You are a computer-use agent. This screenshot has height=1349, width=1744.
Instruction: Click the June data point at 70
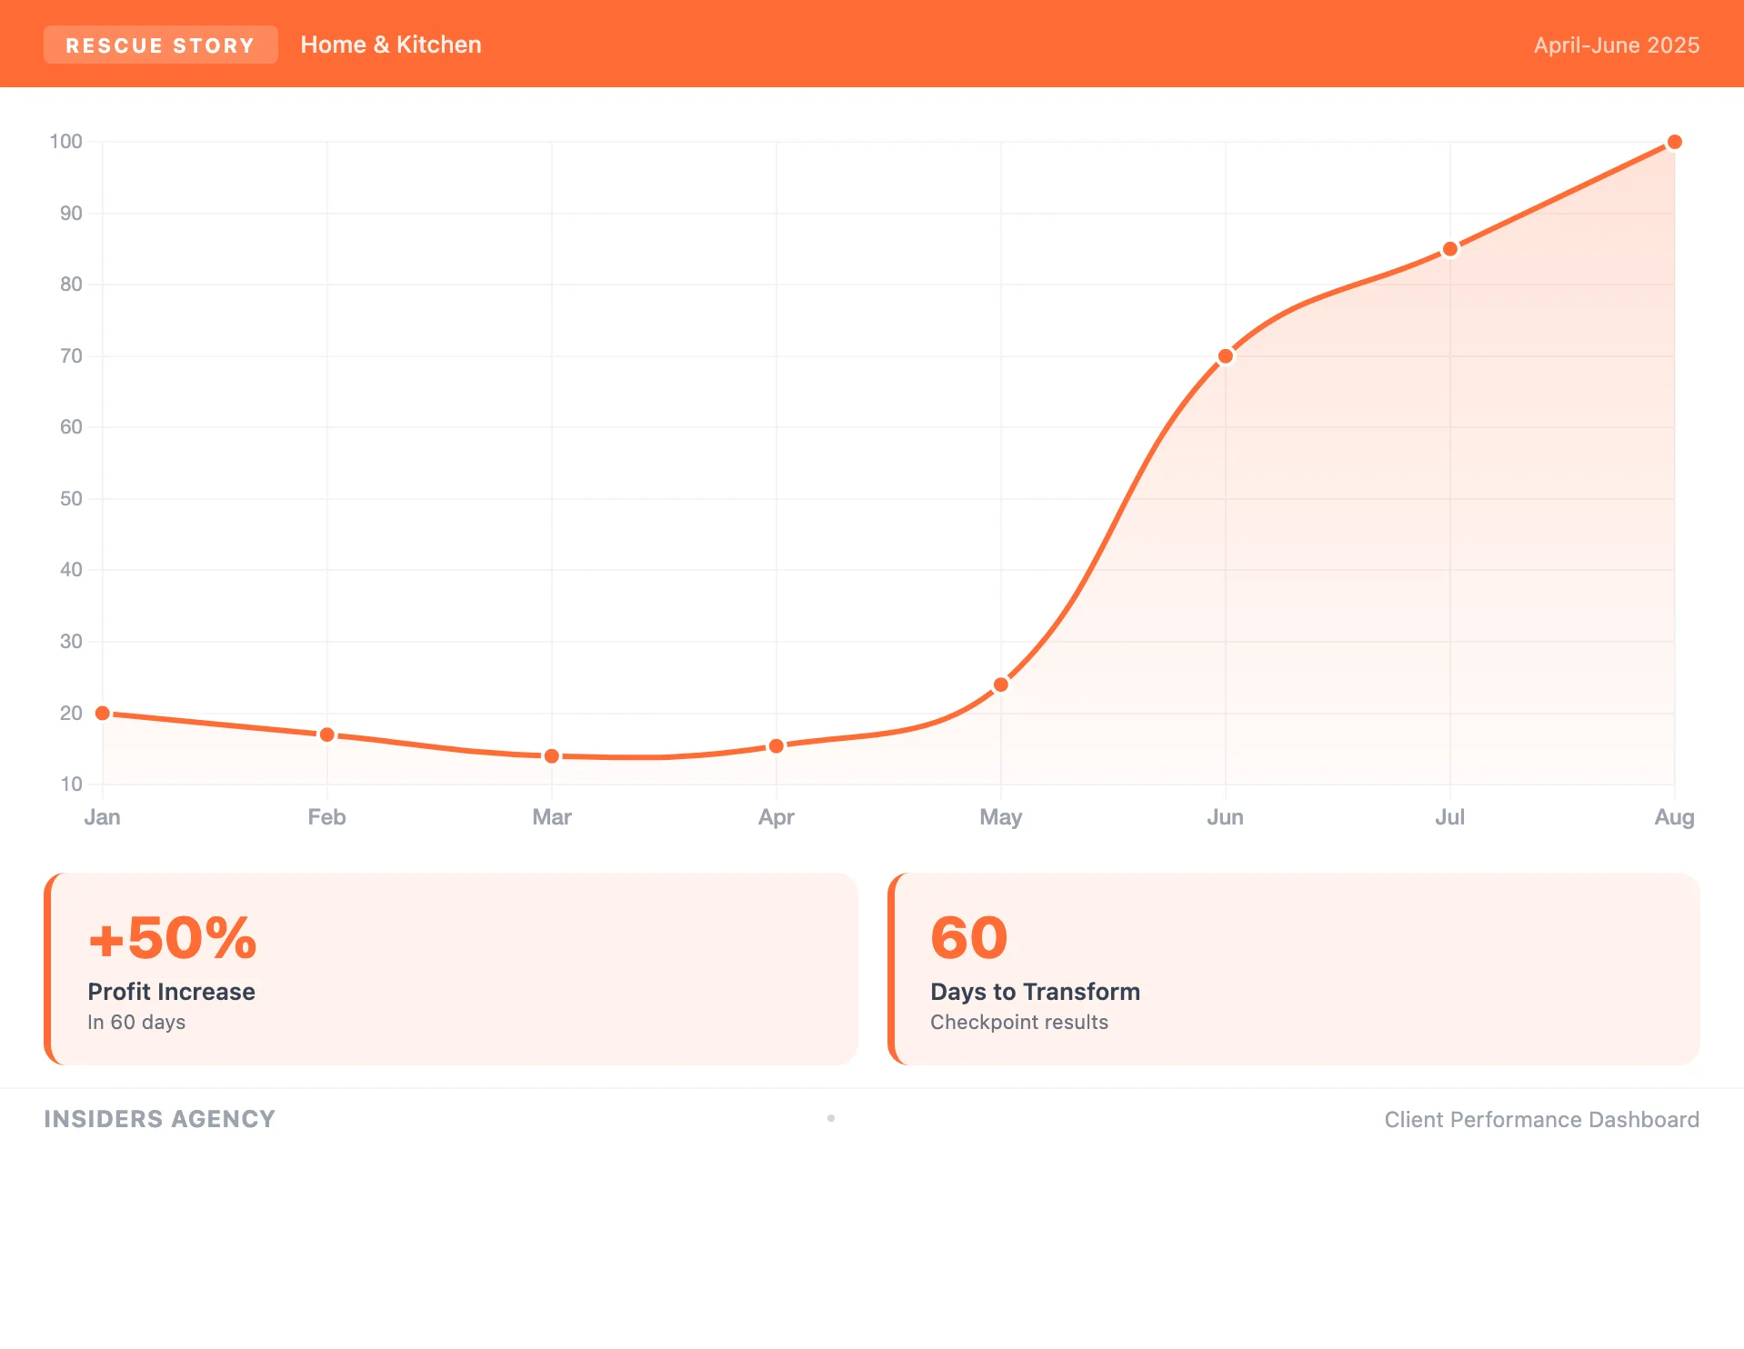click(x=1226, y=356)
